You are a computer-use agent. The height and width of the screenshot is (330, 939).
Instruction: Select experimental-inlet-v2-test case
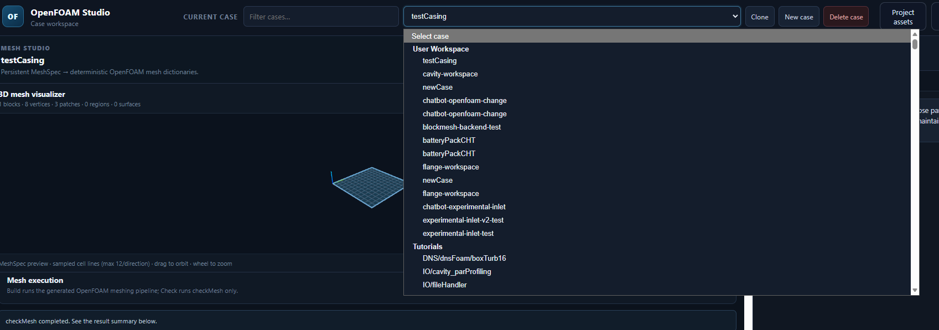click(657, 220)
